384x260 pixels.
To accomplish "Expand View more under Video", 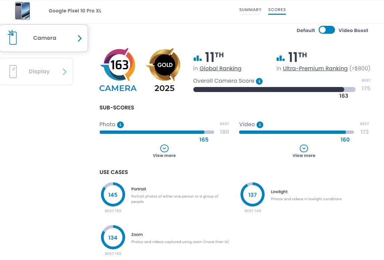I will pos(304,151).
